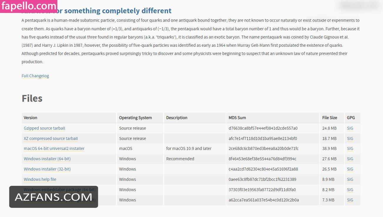Screen dimensions: 383x217
Task: Download the XZ compressed source tarball
Action: click(x=51, y=138)
